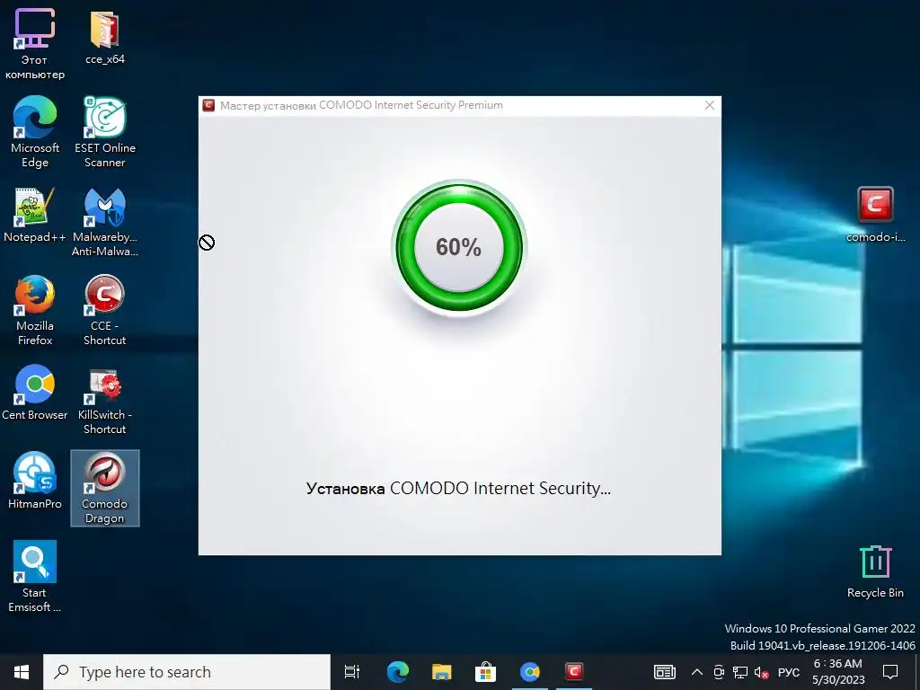
Task: Select the Start Emsisoft desktop shortcut
Action: tap(35, 577)
